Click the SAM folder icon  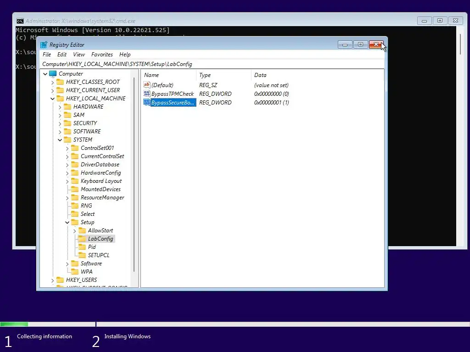[x=67, y=115]
